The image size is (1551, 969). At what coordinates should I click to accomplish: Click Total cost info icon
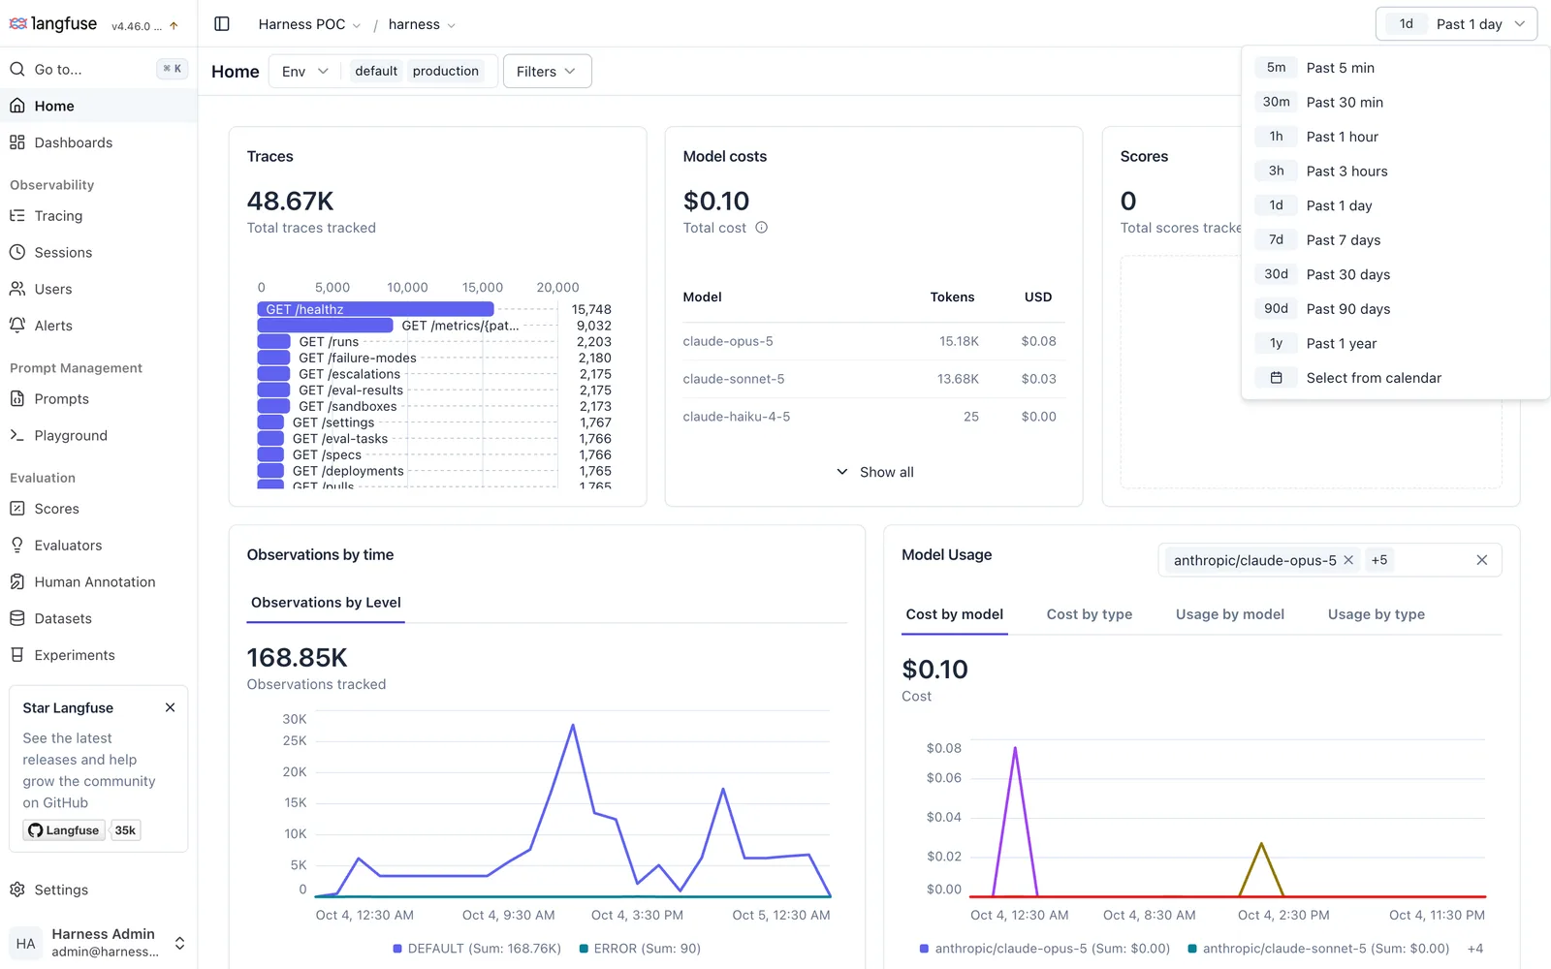tap(762, 228)
